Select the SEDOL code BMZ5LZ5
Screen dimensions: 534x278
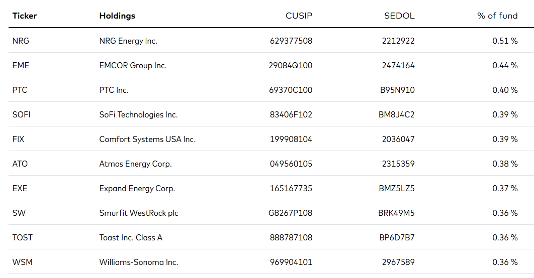point(396,188)
